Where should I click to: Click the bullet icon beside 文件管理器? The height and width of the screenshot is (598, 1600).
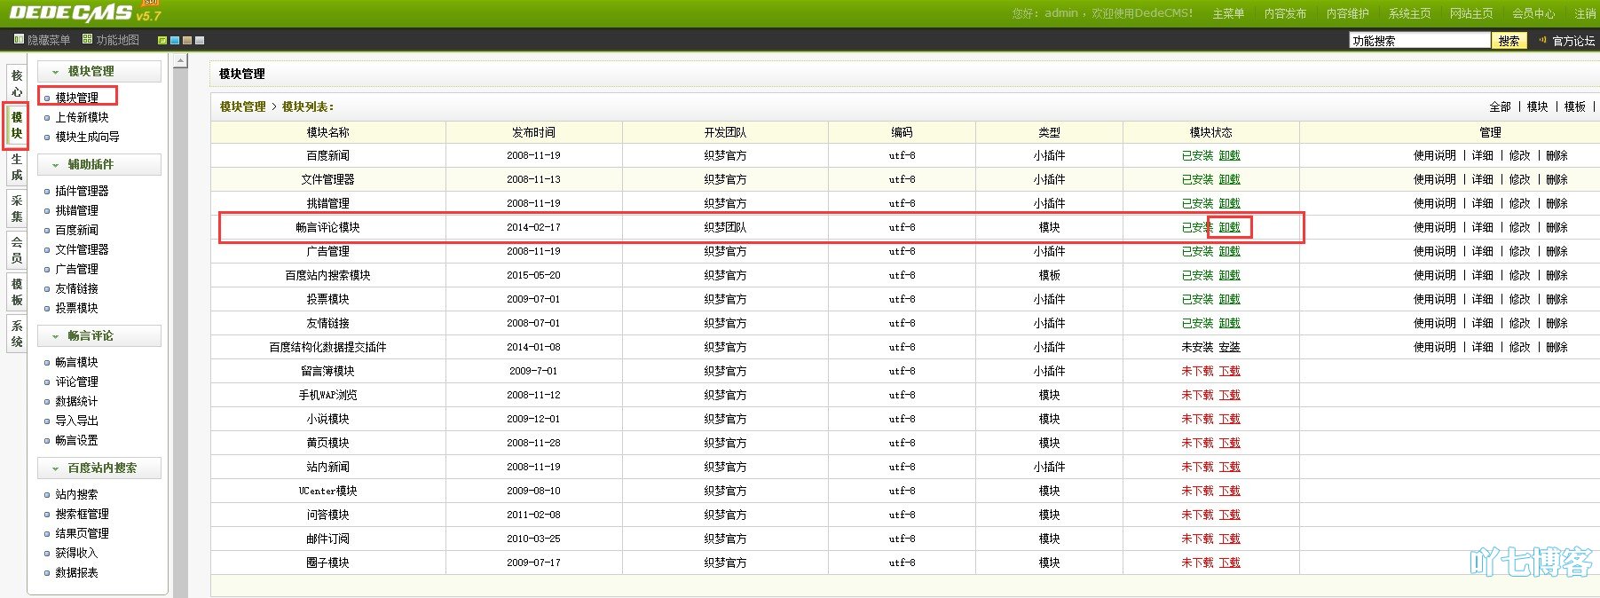48,250
